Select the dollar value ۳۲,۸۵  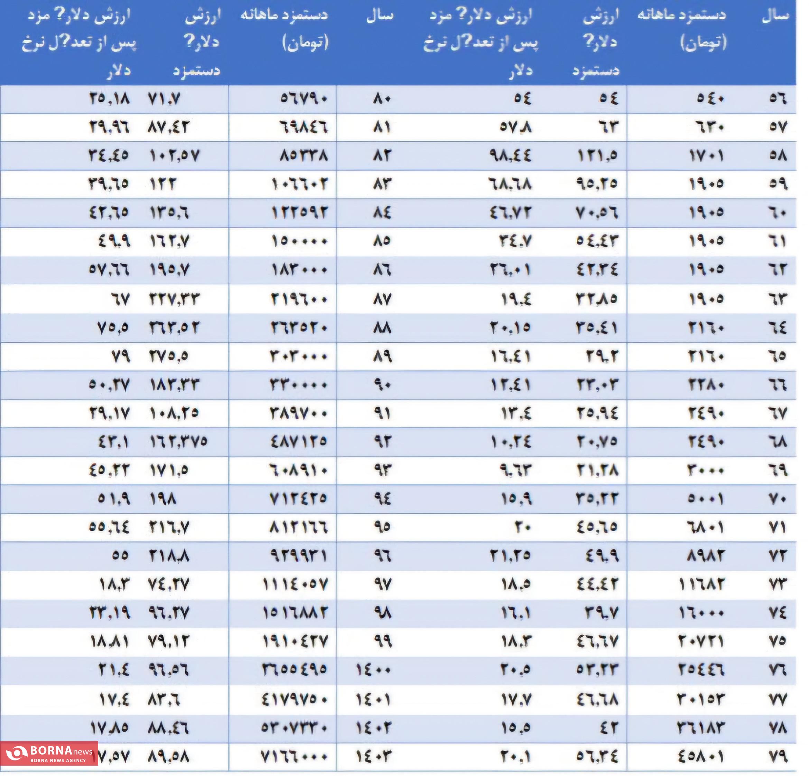[597, 298]
